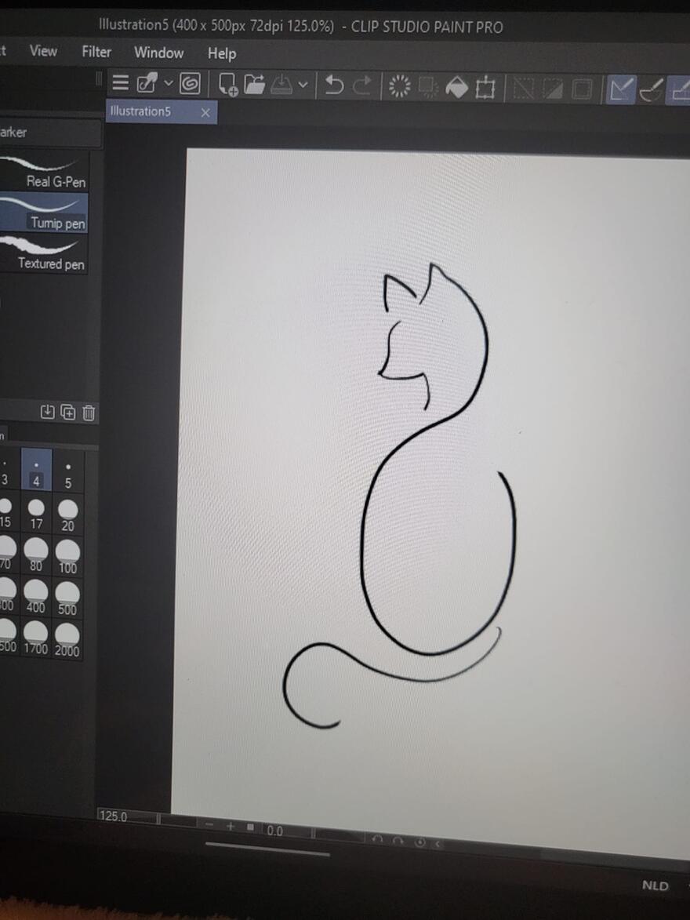Pick brush size 400
Image resolution: width=690 pixels, height=920 pixels.
(36, 596)
